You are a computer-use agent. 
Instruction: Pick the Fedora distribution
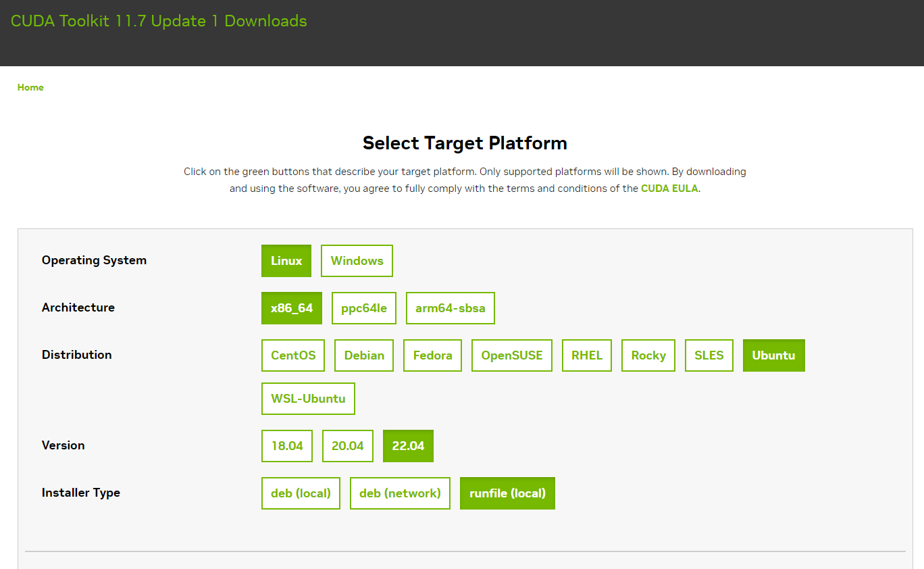(x=433, y=355)
